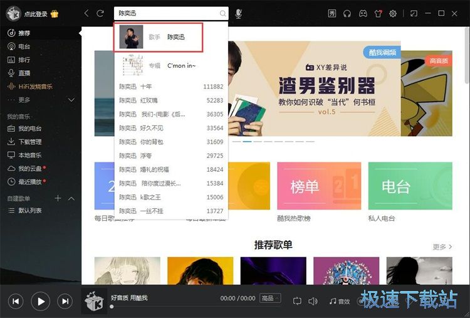Screen dimensions: 470x318
Task: Toggle loop playback mode icon
Action: coord(297,301)
